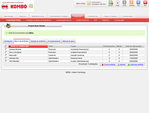Viewport: 149px width, 113px height.
Task: Check the Salvador Dalí row checkbox
Action: (6, 58)
